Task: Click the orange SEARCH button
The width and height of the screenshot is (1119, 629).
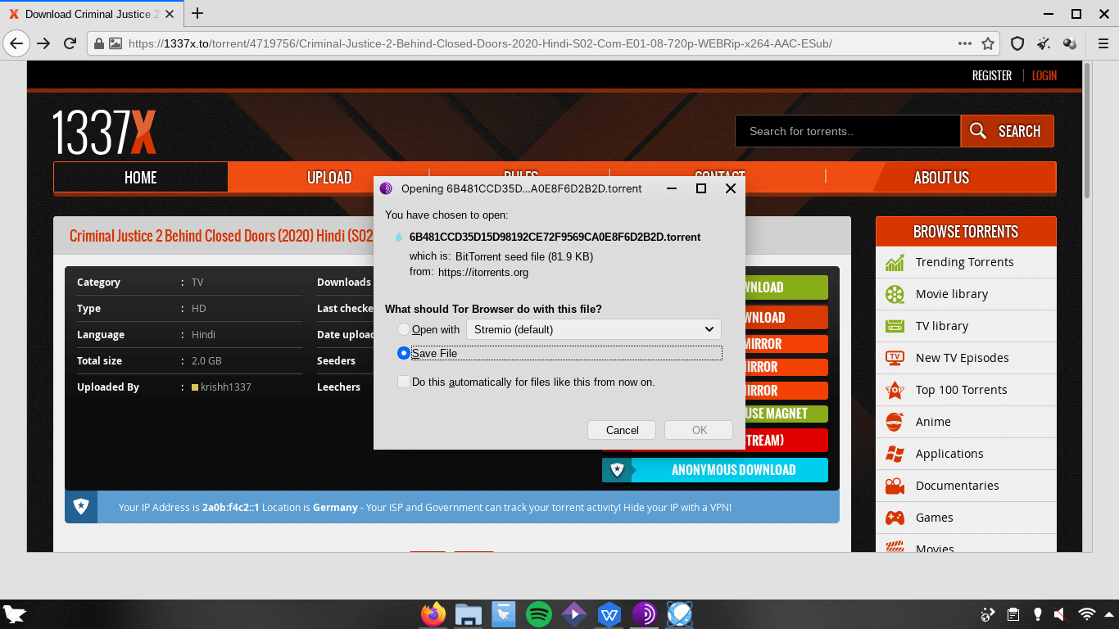Action: pyautogui.click(x=1007, y=131)
